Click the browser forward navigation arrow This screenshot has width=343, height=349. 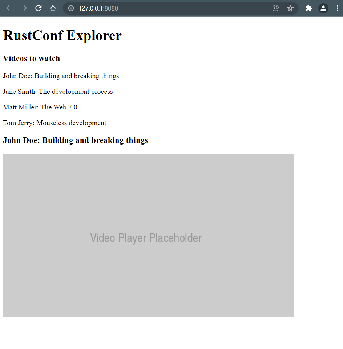click(23, 8)
